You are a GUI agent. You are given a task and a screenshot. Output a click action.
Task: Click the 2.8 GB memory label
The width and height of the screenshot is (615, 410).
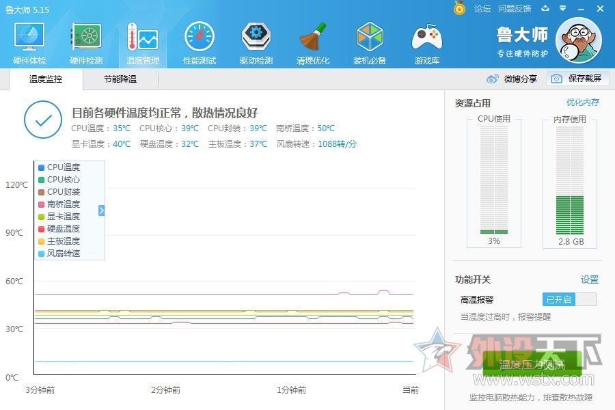coord(571,242)
